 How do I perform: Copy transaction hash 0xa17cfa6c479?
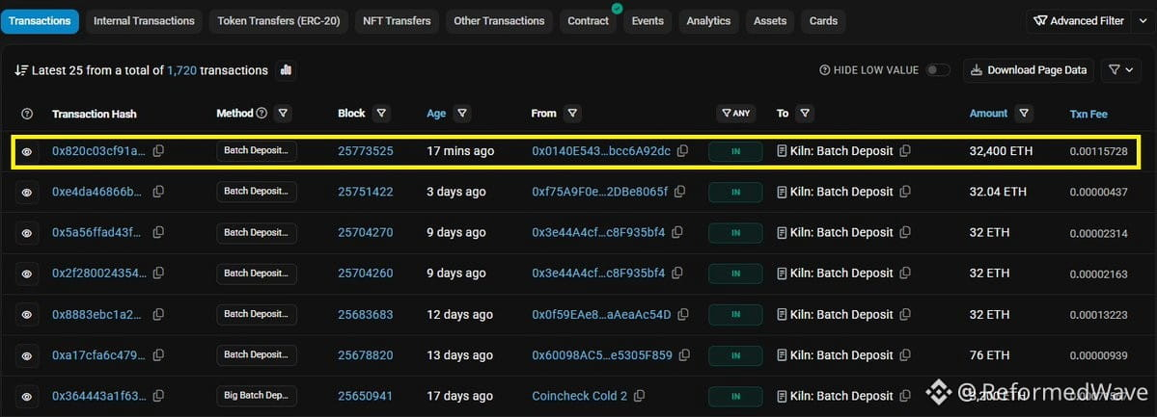(x=158, y=355)
